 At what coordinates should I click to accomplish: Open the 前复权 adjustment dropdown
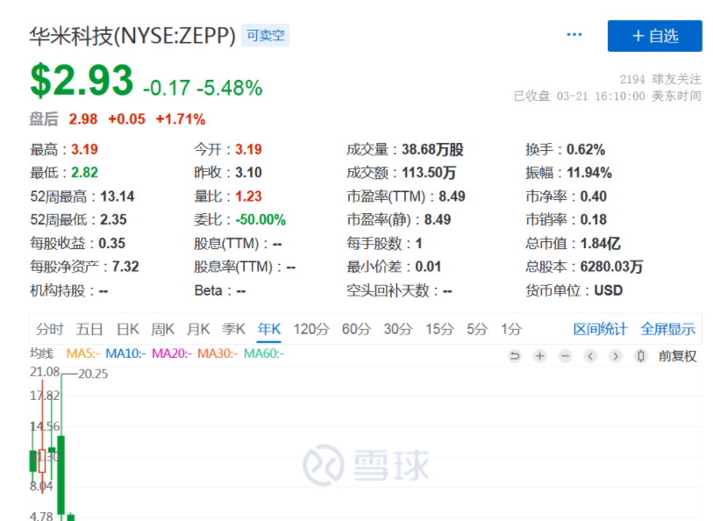tap(678, 356)
